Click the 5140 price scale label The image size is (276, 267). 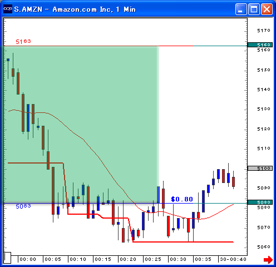click(x=264, y=90)
